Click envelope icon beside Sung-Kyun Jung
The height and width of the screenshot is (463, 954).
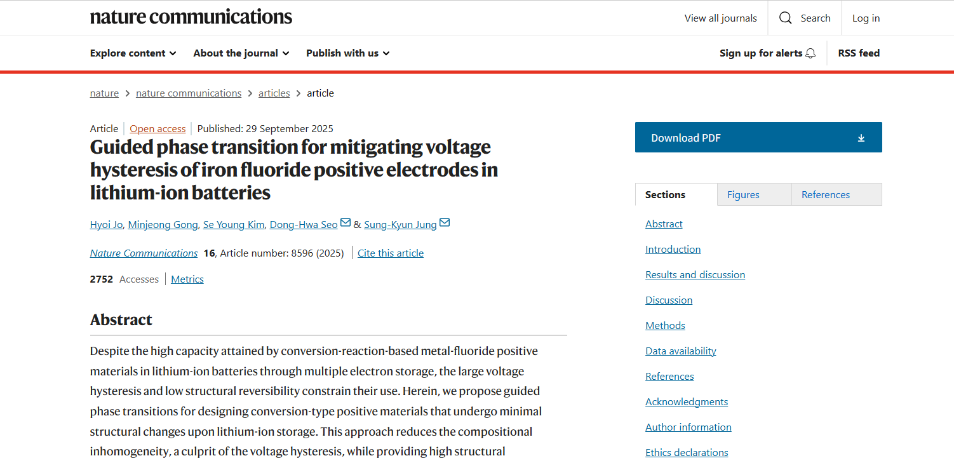point(445,223)
